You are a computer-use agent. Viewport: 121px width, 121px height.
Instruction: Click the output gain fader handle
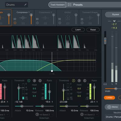point(105,41)
